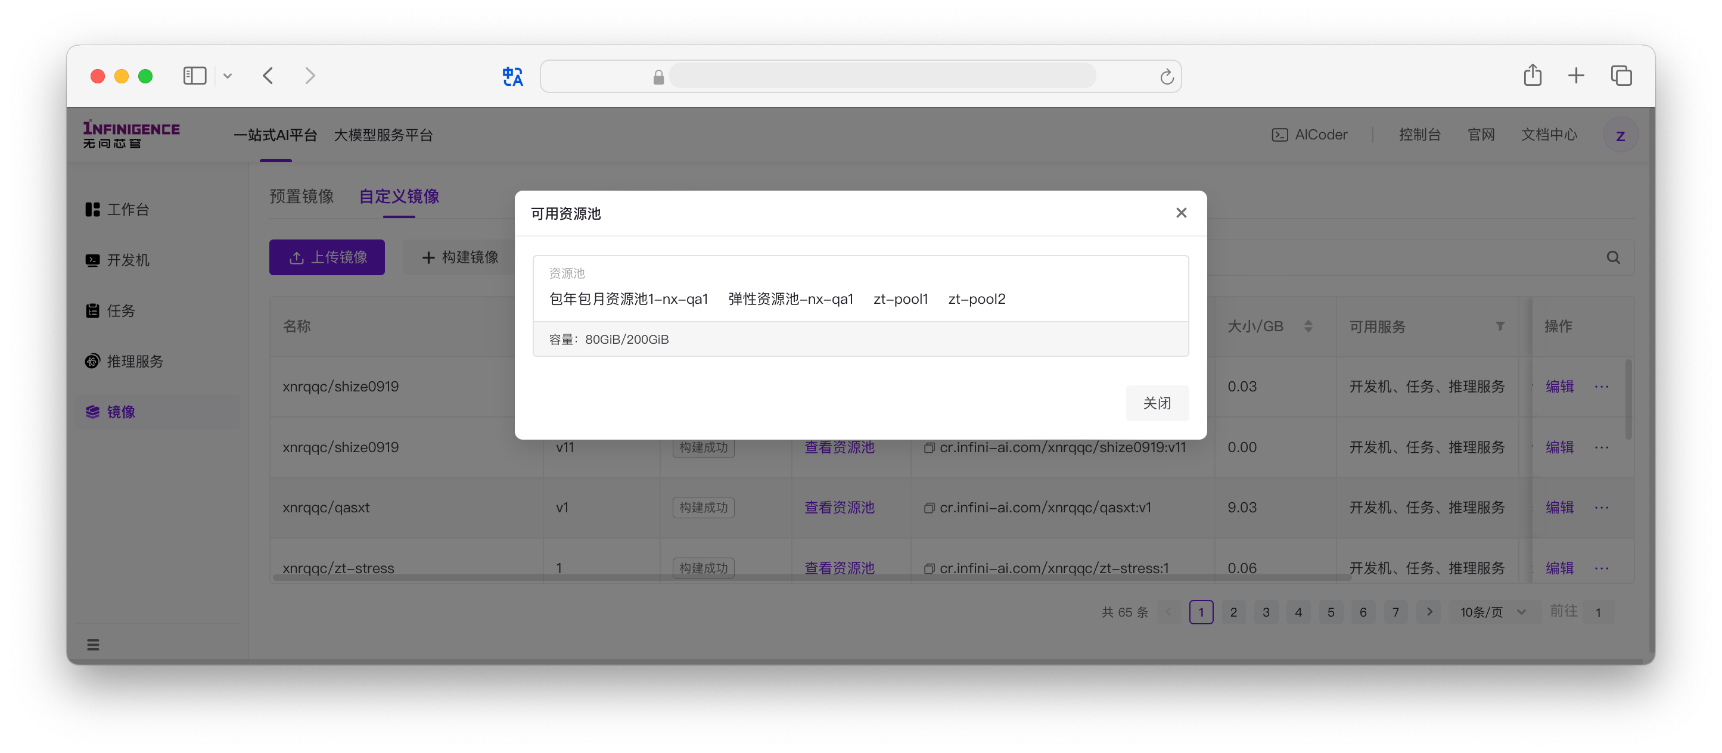Go forward with the browser forward arrow
This screenshot has height=753, width=1722.
(x=309, y=76)
